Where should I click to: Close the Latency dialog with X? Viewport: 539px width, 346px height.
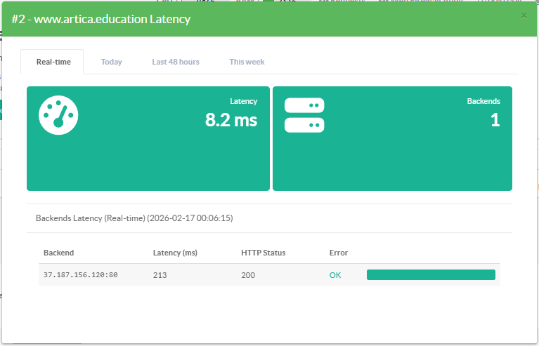[x=524, y=15]
